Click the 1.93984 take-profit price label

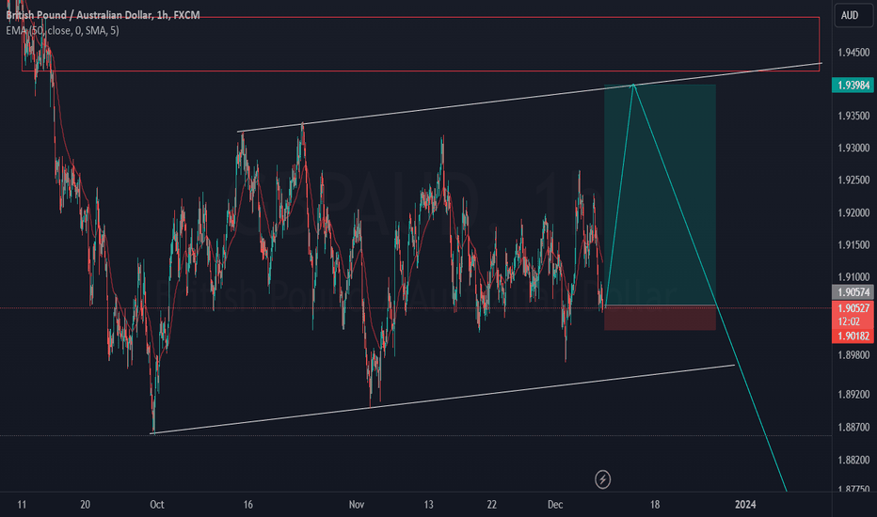853,85
